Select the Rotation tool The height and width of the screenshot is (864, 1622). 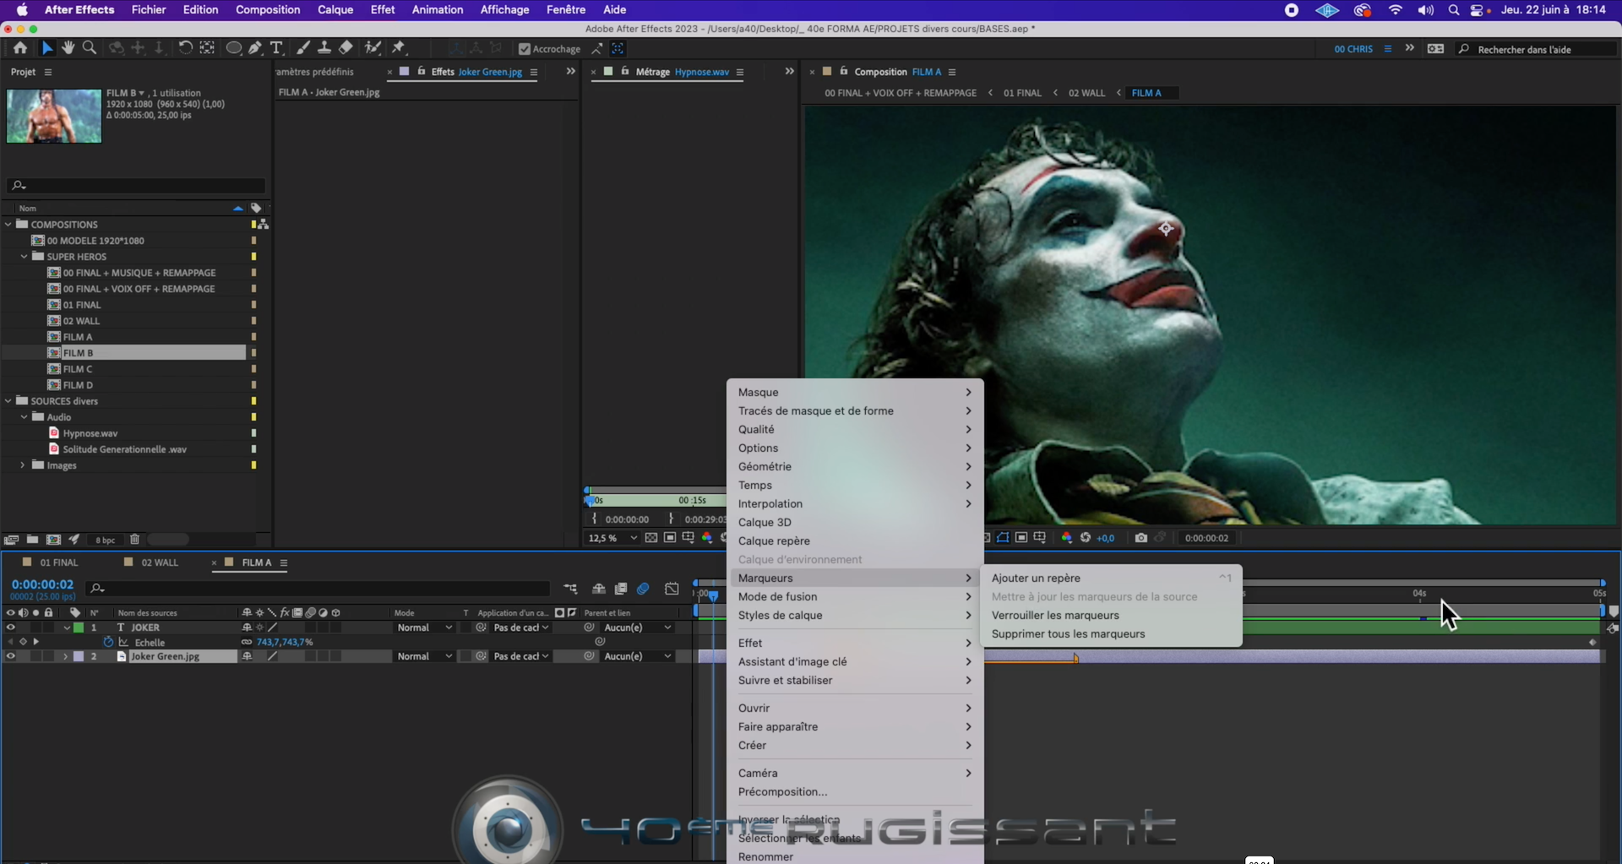pyautogui.click(x=185, y=48)
